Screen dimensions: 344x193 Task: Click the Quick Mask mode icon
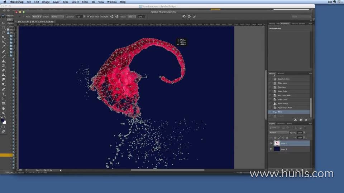coord(3,127)
